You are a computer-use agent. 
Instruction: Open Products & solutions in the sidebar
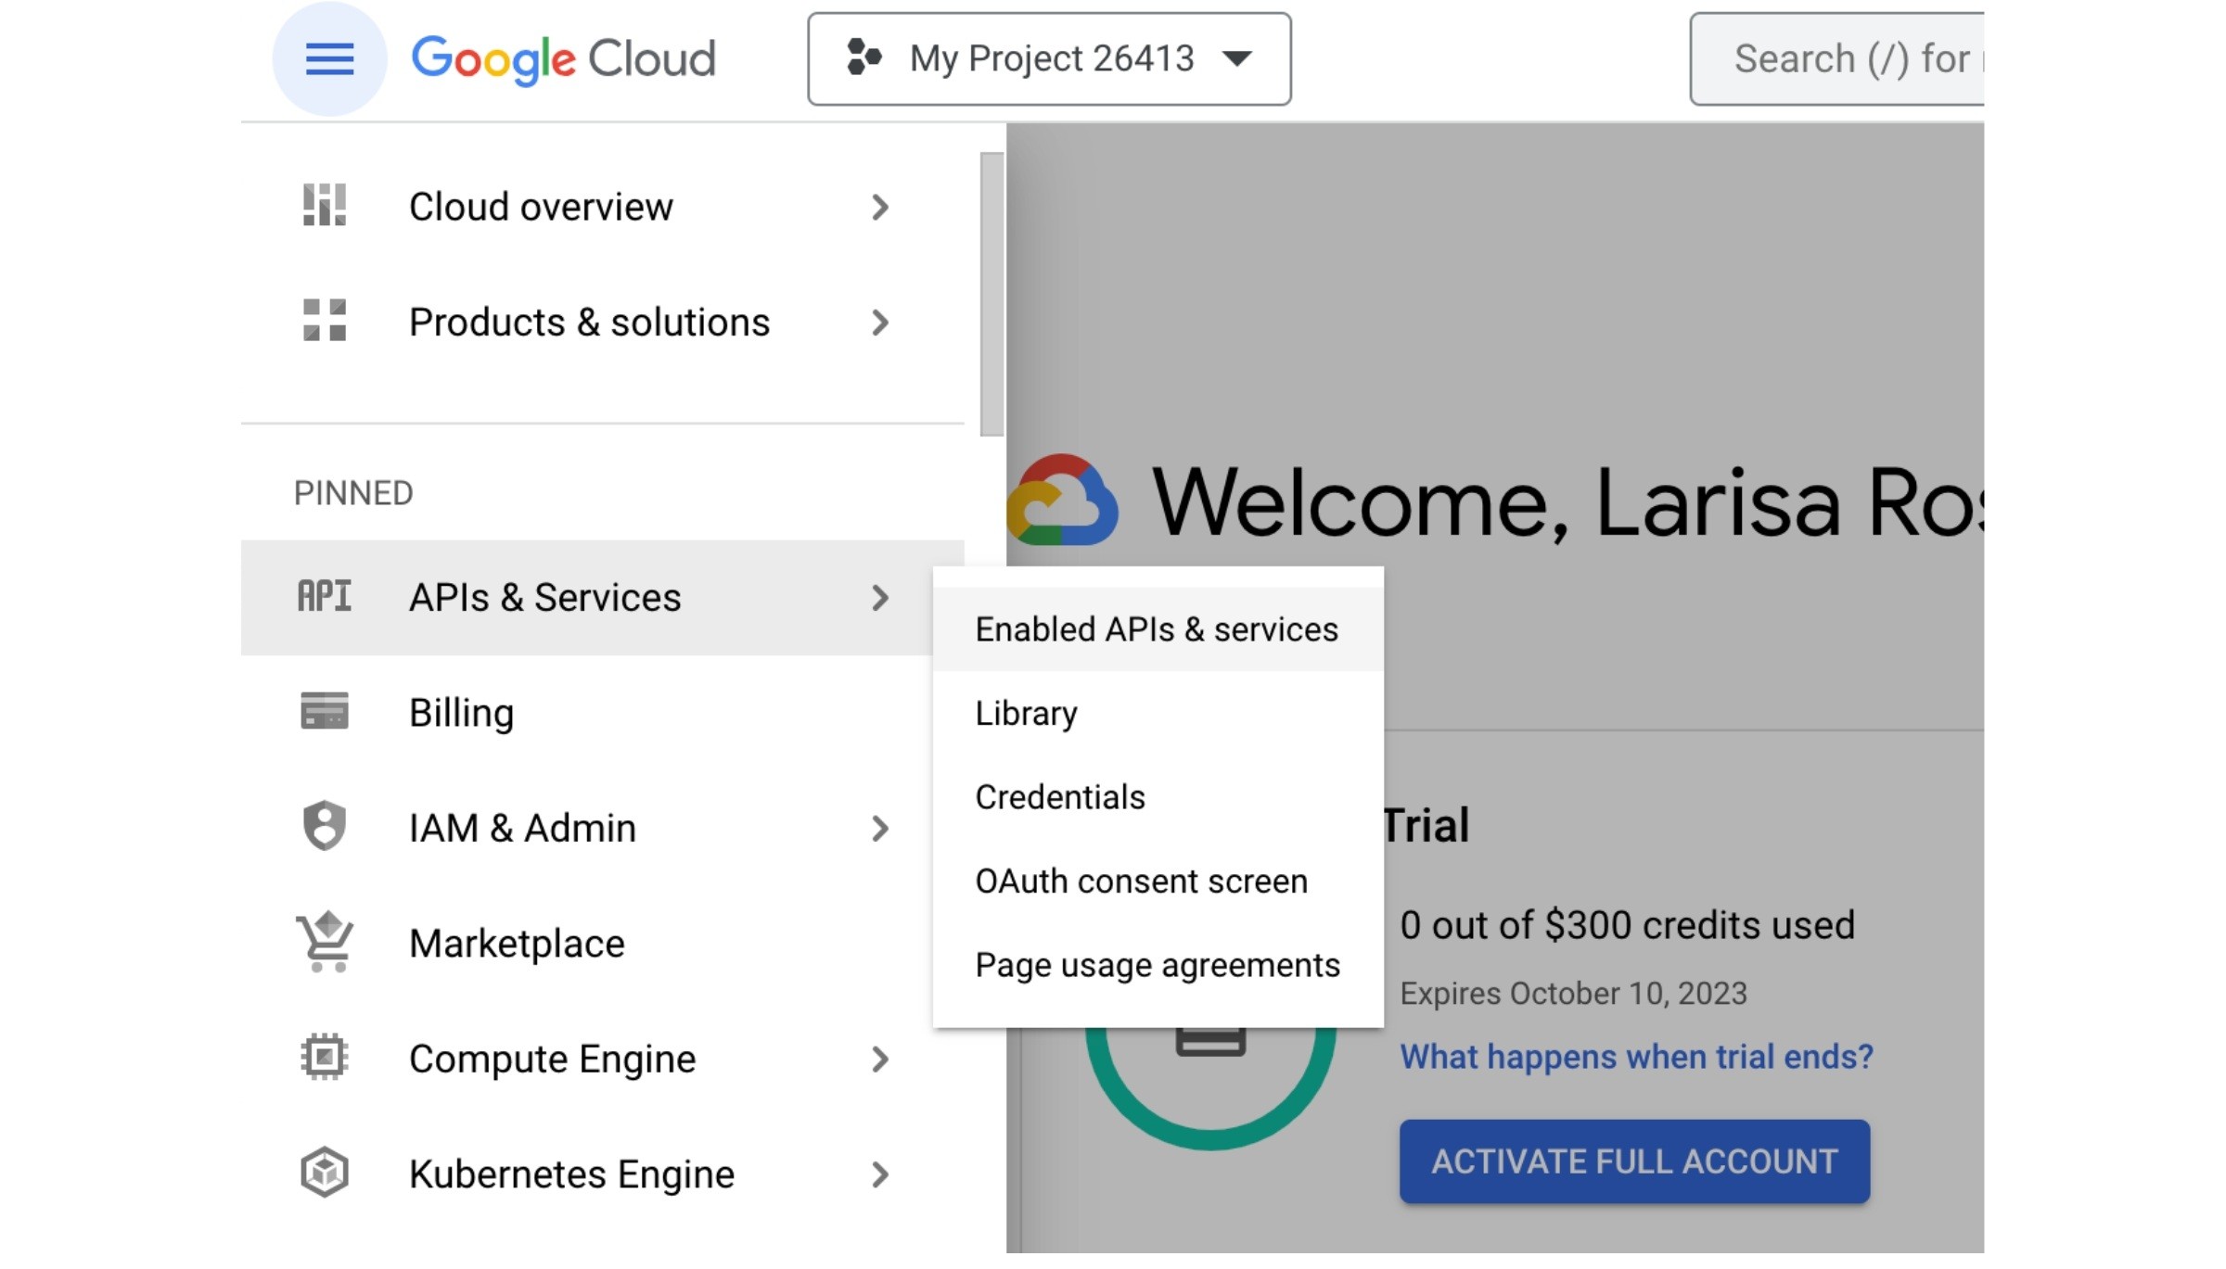coord(603,323)
